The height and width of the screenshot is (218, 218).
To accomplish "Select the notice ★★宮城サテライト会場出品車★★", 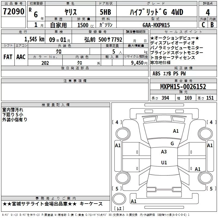I will [x=40, y=204].
